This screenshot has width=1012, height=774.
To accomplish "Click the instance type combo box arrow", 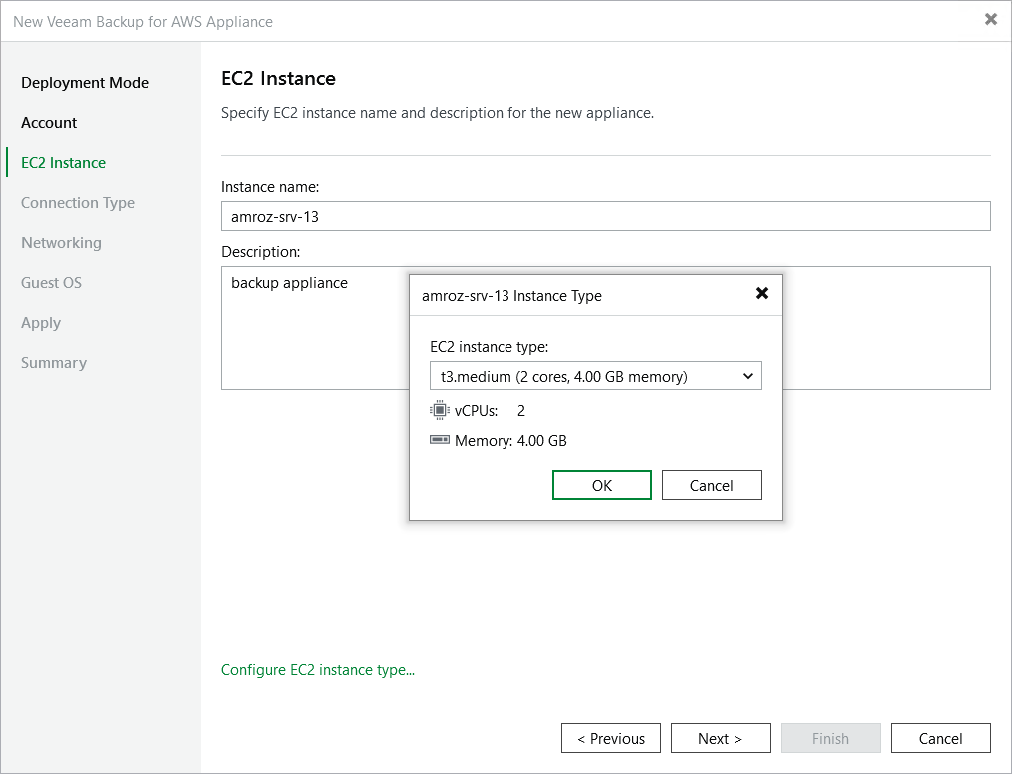I will click(x=747, y=376).
